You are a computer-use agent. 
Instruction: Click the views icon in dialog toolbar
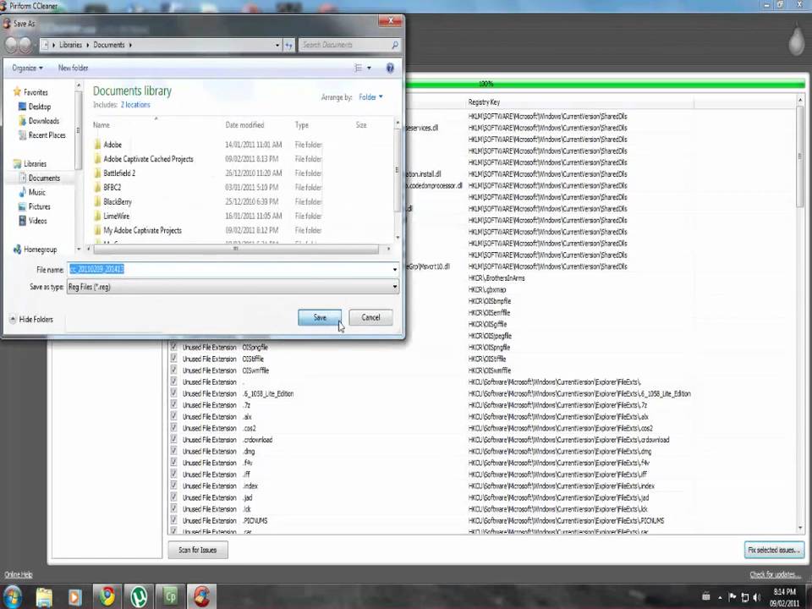pyautogui.click(x=358, y=68)
